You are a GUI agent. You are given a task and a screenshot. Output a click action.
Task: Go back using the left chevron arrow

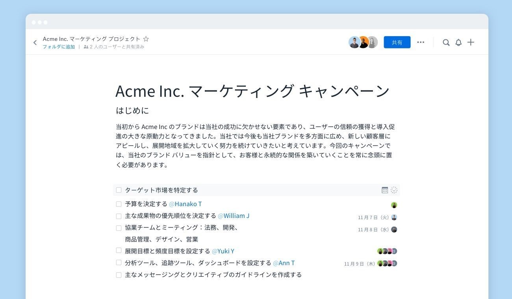coord(35,42)
